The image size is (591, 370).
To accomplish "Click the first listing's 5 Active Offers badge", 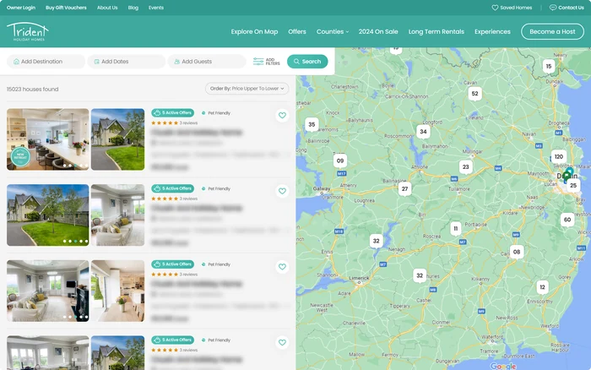I will pos(172,112).
